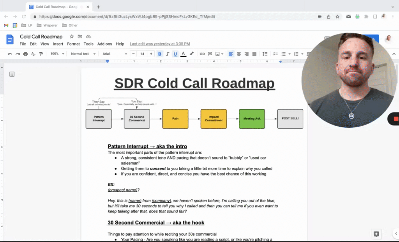Open the text color picker icon
Screen dimensions: 399x242
point(183,54)
